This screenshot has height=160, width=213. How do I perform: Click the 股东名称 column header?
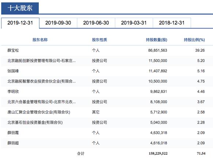tap(40, 40)
